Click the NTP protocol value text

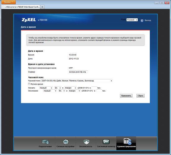[71, 68]
